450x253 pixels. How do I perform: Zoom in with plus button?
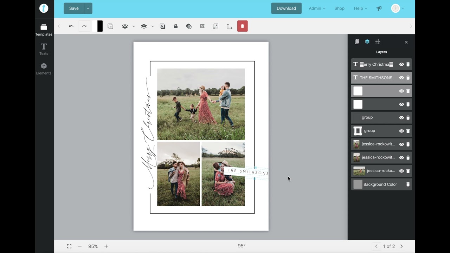pos(106,246)
